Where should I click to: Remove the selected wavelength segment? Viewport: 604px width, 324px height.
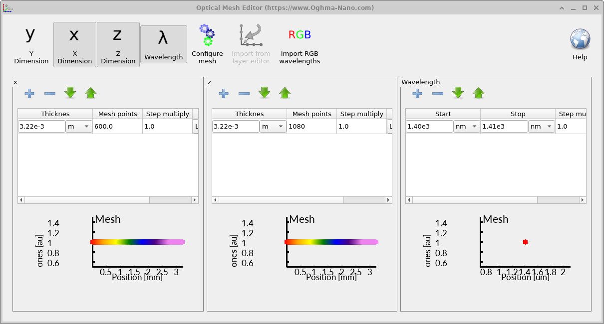437,93
